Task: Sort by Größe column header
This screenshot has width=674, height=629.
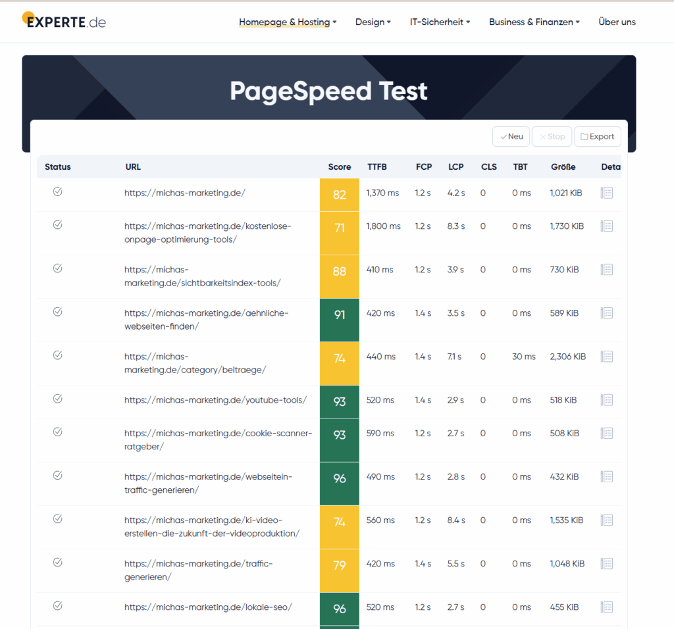Action: point(563,166)
